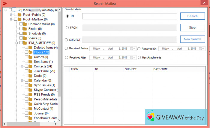Click the SUBJECT column header
Viewport: 210px width, 128px height.
[131, 69]
